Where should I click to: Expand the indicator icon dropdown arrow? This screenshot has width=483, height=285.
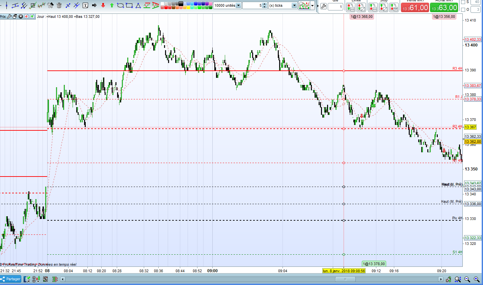point(313,5)
